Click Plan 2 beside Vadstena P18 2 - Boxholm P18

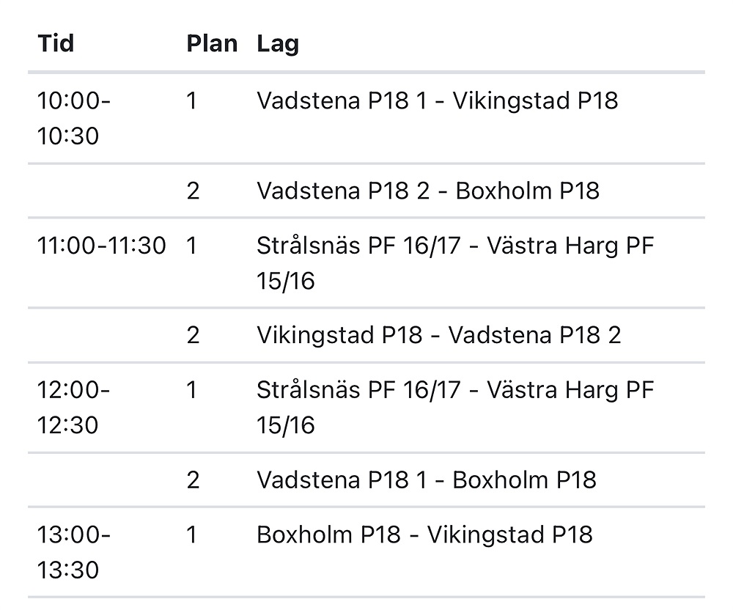click(193, 191)
